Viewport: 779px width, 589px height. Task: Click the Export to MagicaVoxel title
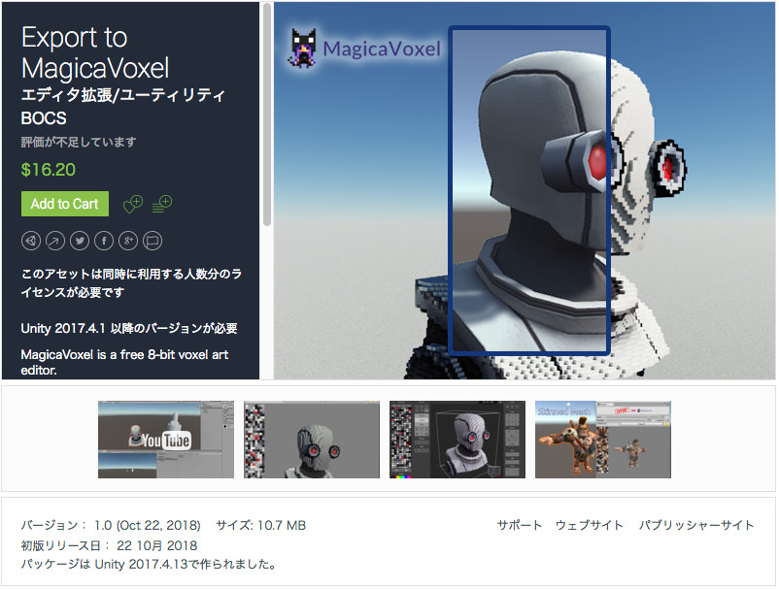pyautogui.click(x=95, y=52)
